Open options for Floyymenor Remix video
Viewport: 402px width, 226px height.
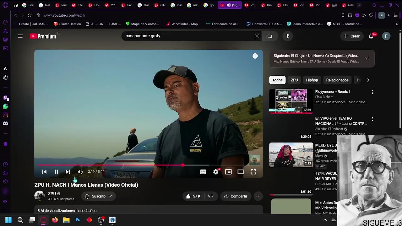[x=372, y=92]
